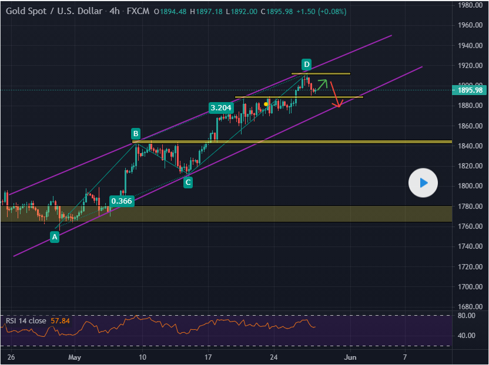The image size is (489, 365).
Task: Click the 0.366 ratio label
Action: [122, 201]
